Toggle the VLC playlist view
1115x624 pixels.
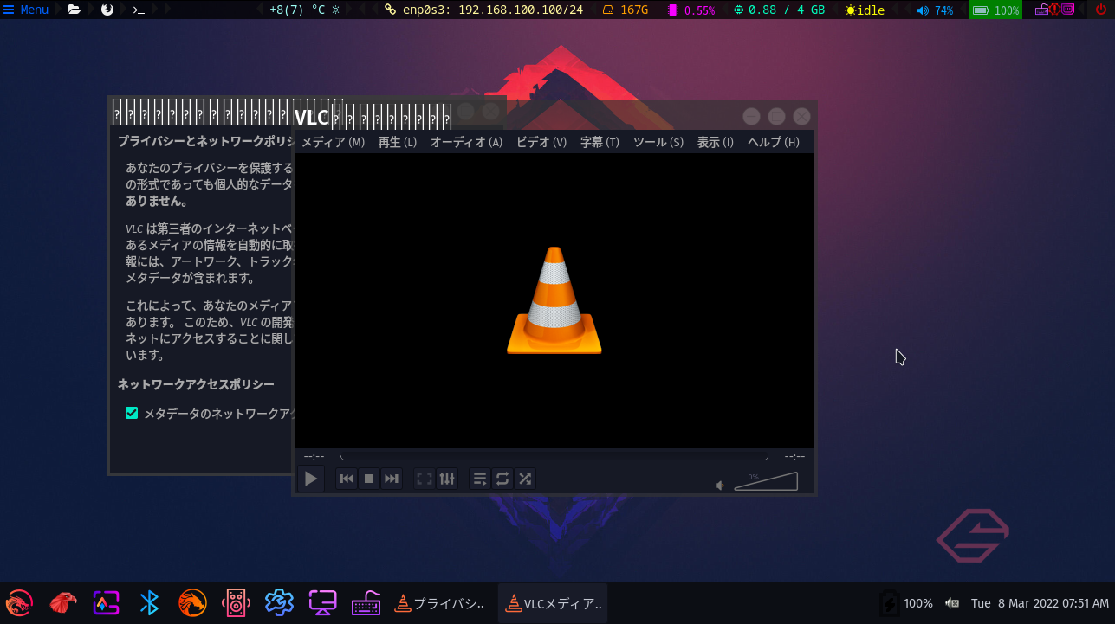point(480,479)
